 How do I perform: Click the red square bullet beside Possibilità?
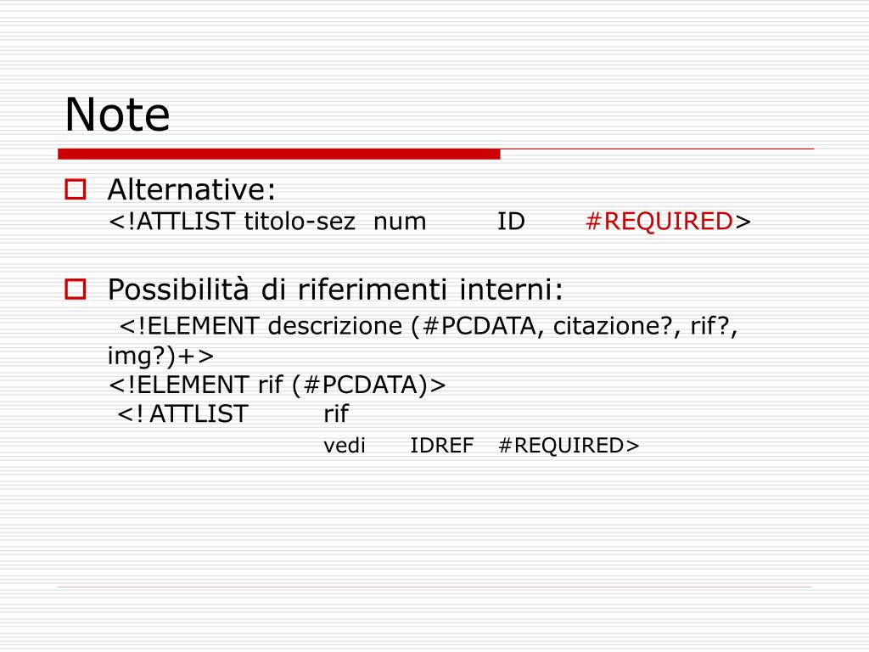[x=76, y=289]
